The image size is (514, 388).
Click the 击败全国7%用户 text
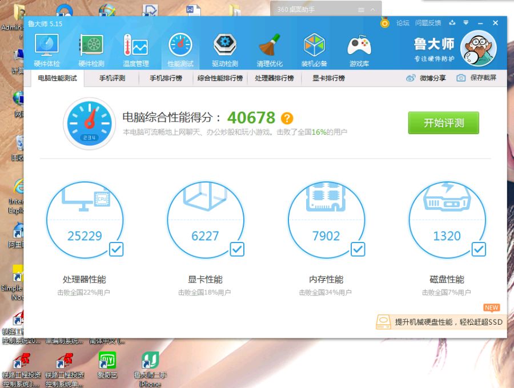(x=446, y=292)
